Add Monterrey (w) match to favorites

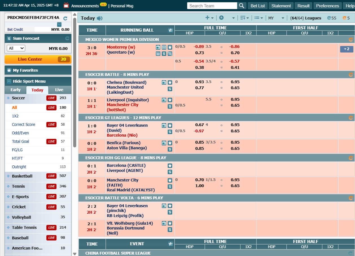170,47
